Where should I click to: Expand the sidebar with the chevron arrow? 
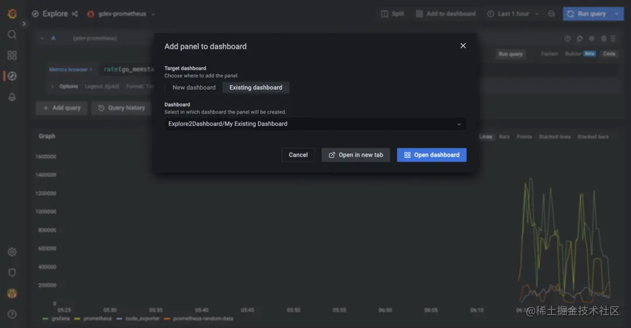pos(24,24)
